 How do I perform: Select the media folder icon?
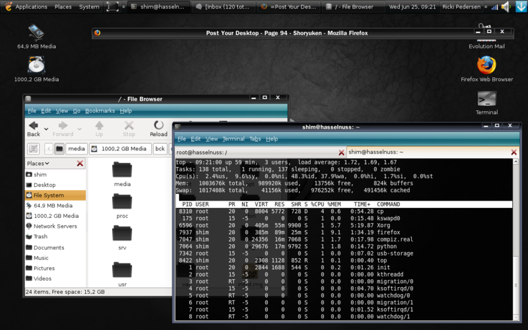pos(122,170)
